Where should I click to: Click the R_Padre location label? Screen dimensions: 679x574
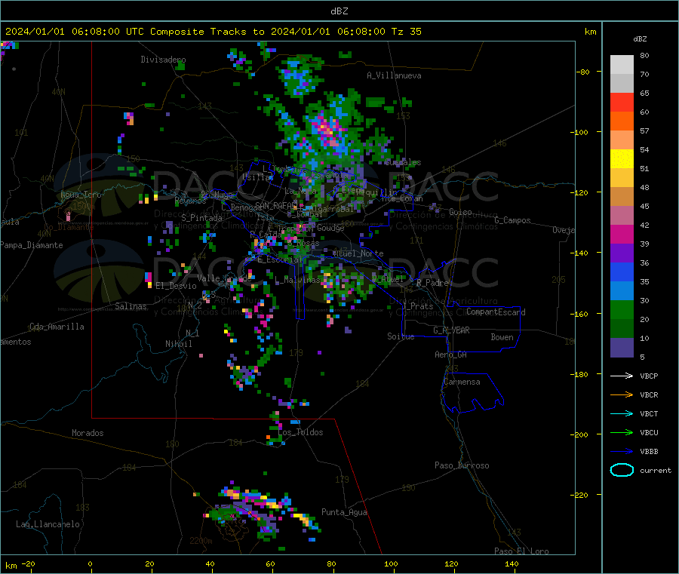(432, 283)
